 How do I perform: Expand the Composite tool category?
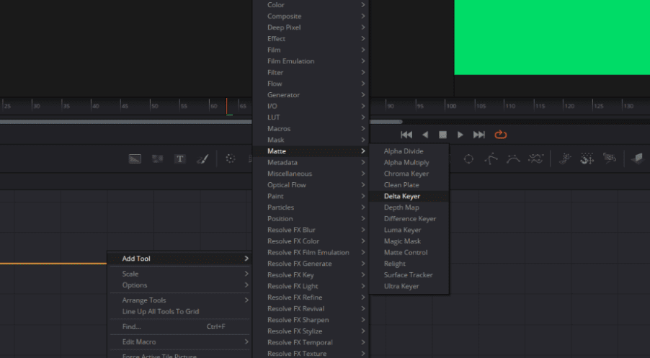[x=311, y=16]
